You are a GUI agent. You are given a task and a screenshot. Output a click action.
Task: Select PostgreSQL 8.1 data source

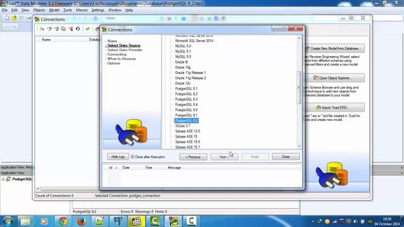point(186,88)
